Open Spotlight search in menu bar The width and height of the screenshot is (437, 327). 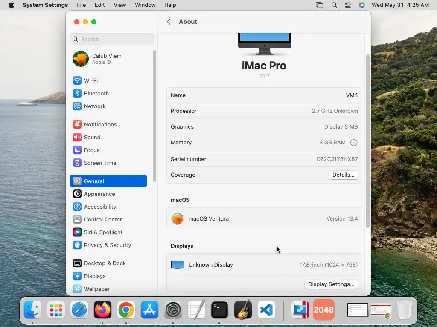coord(334,5)
